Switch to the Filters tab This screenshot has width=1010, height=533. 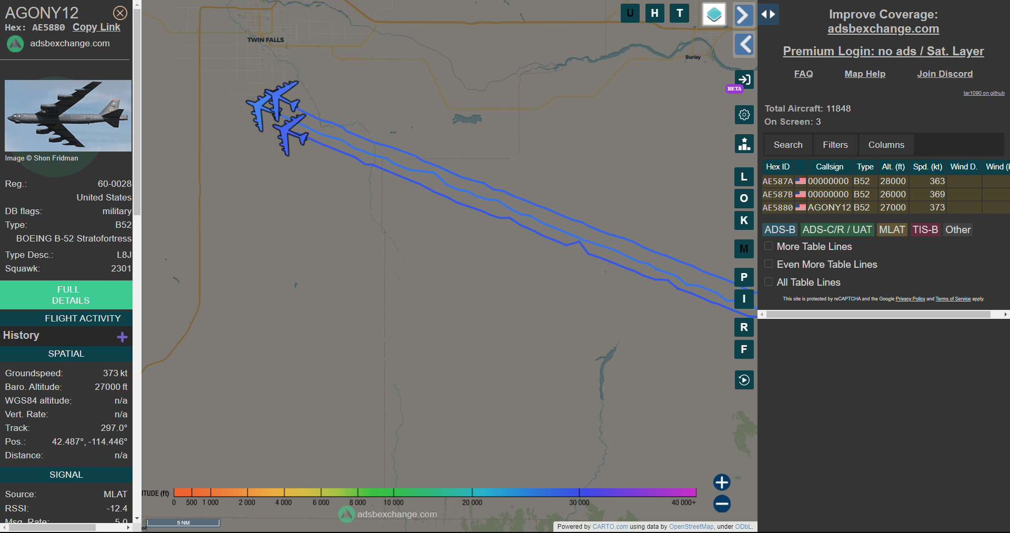[x=835, y=145]
